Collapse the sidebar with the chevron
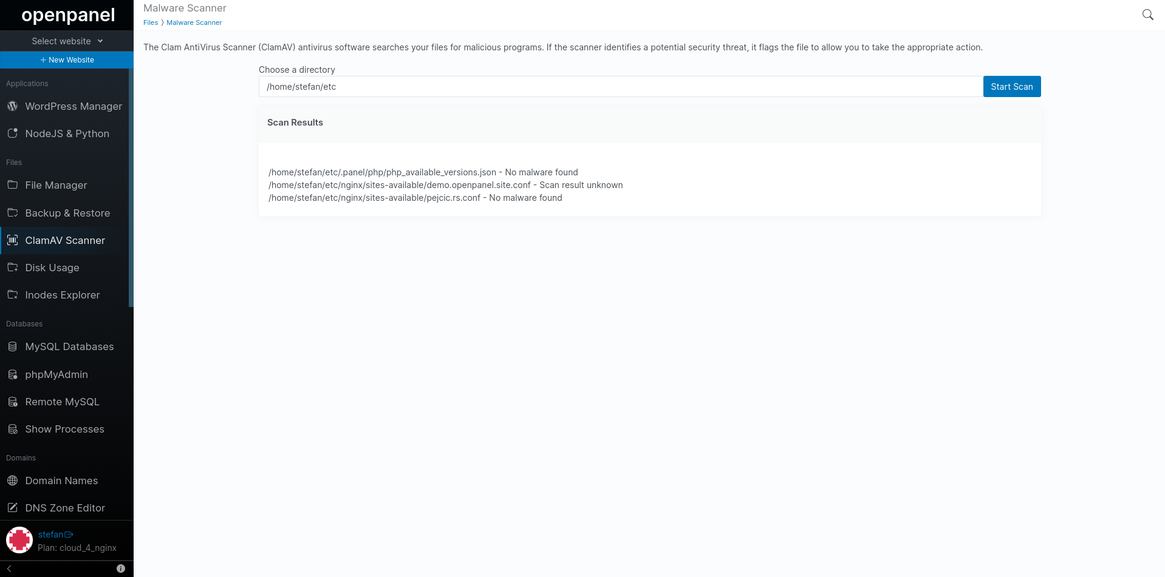1165x577 pixels. point(9,569)
